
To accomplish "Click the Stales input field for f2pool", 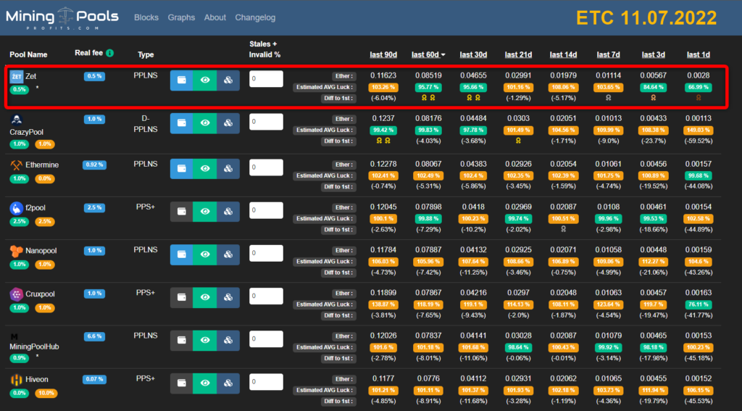I will tap(266, 211).
